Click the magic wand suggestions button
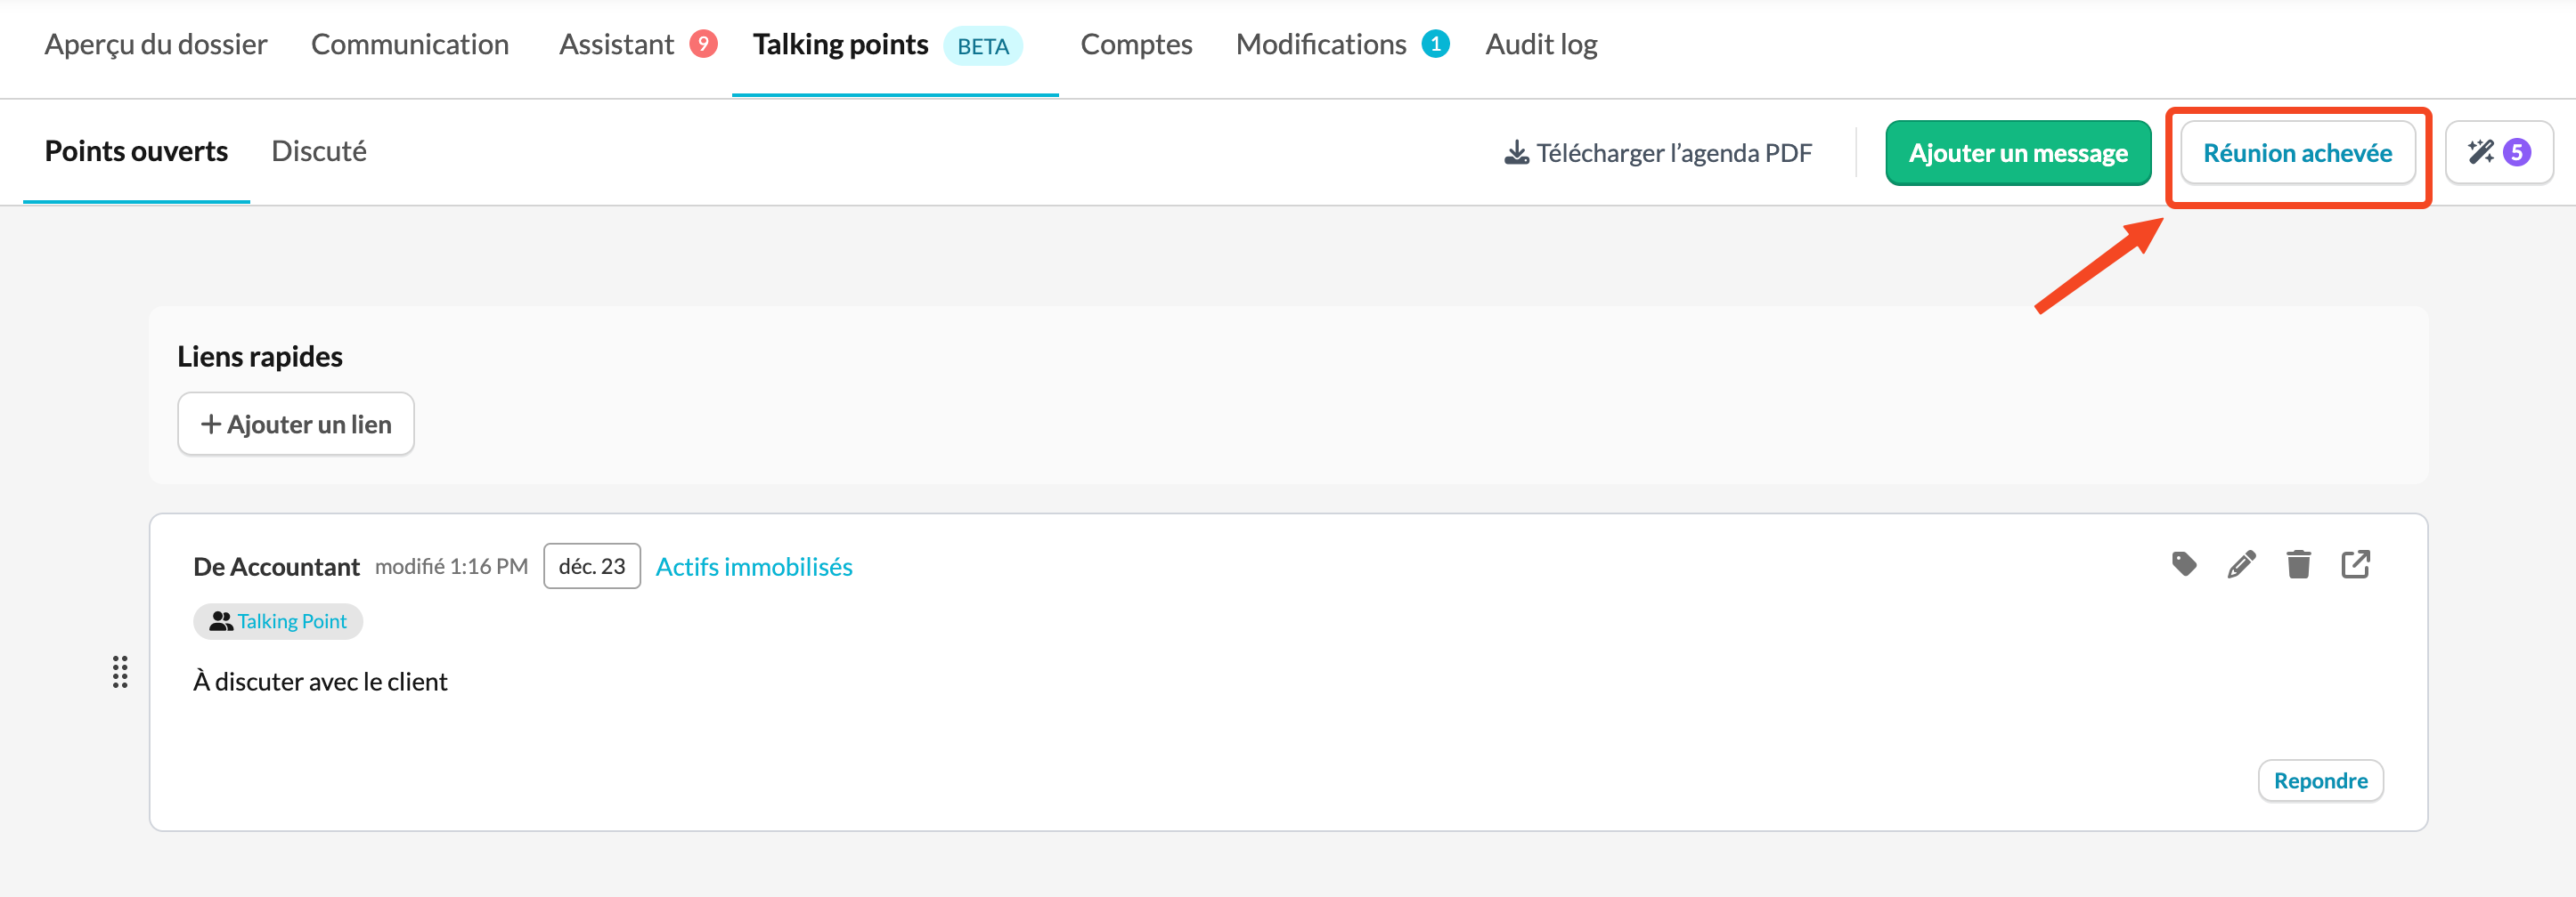Viewport: 2576px width, 897px height. (x=2498, y=153)
